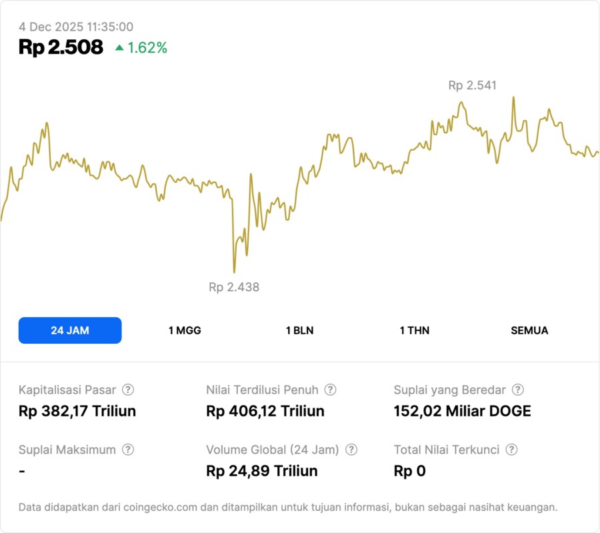Click info icon for Volume Global (24 Jam)

(351, 450)
